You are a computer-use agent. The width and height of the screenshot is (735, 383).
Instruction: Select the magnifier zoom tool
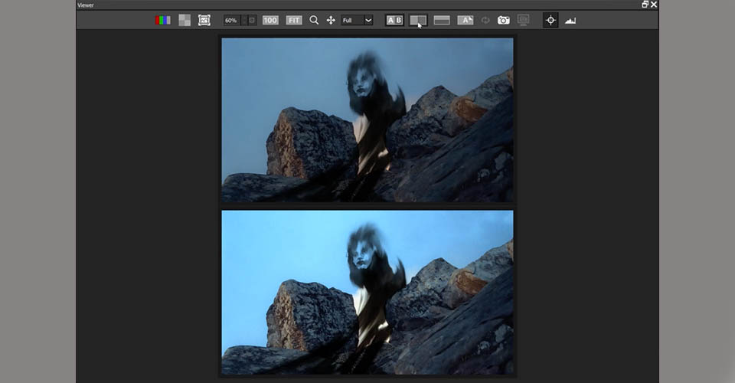click(x=314, y=20)
